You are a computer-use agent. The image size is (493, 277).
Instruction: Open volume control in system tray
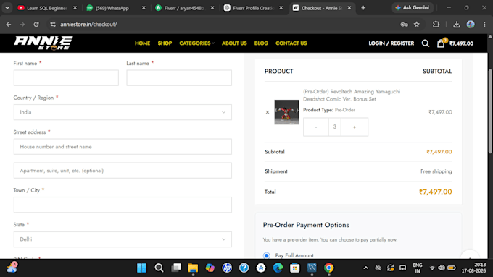click(442, 268)
